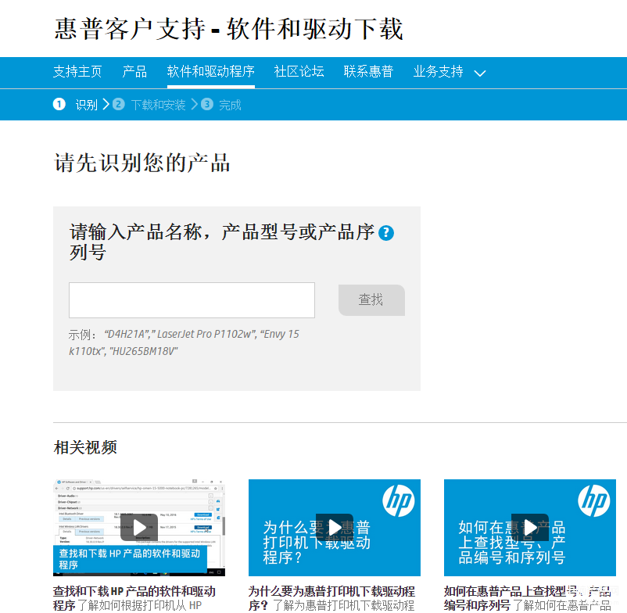
Task: Open the 查找和下载 HP 产品的软件和驱动程序 title link
Action: [x=134, y=598]
